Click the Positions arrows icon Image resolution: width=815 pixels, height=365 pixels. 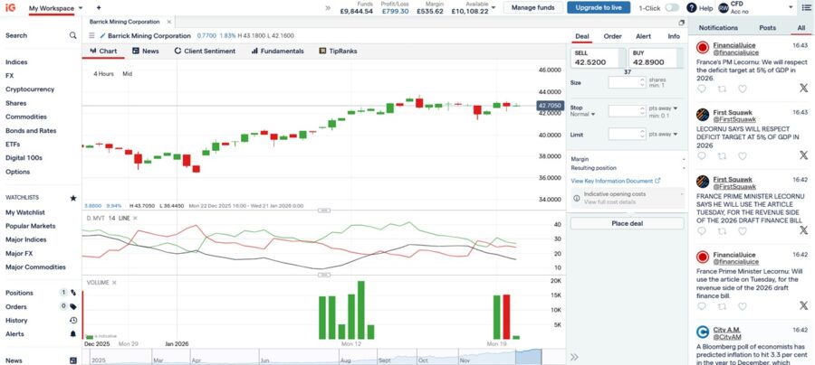click(73, 293)
